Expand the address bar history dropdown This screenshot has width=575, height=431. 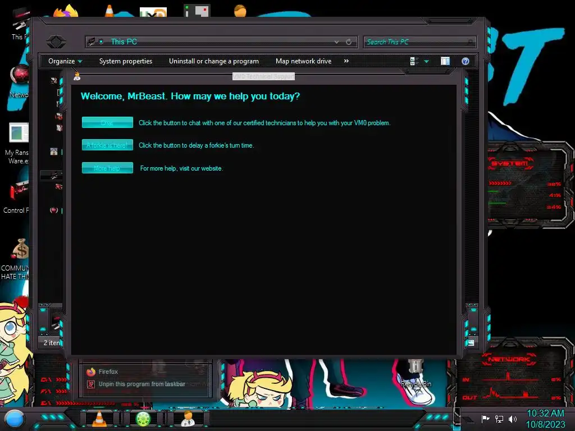336,42
